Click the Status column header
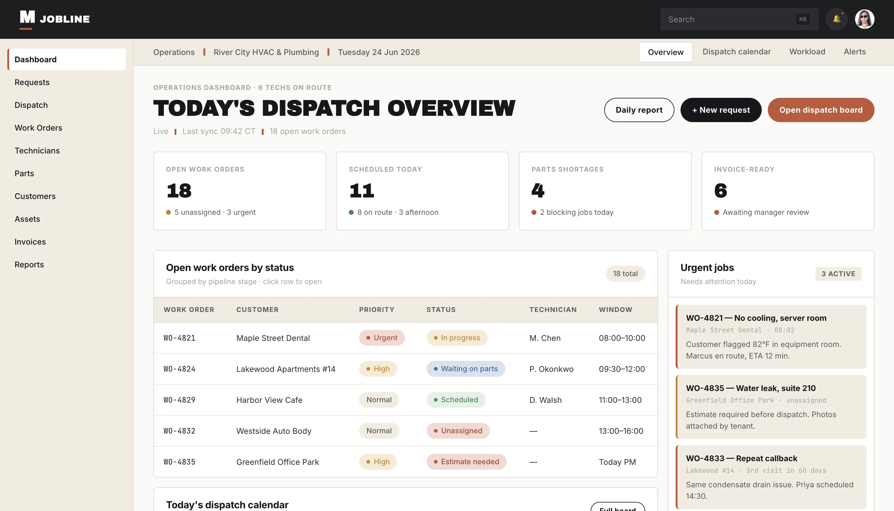The image size is (894, 511). (441, 310)
